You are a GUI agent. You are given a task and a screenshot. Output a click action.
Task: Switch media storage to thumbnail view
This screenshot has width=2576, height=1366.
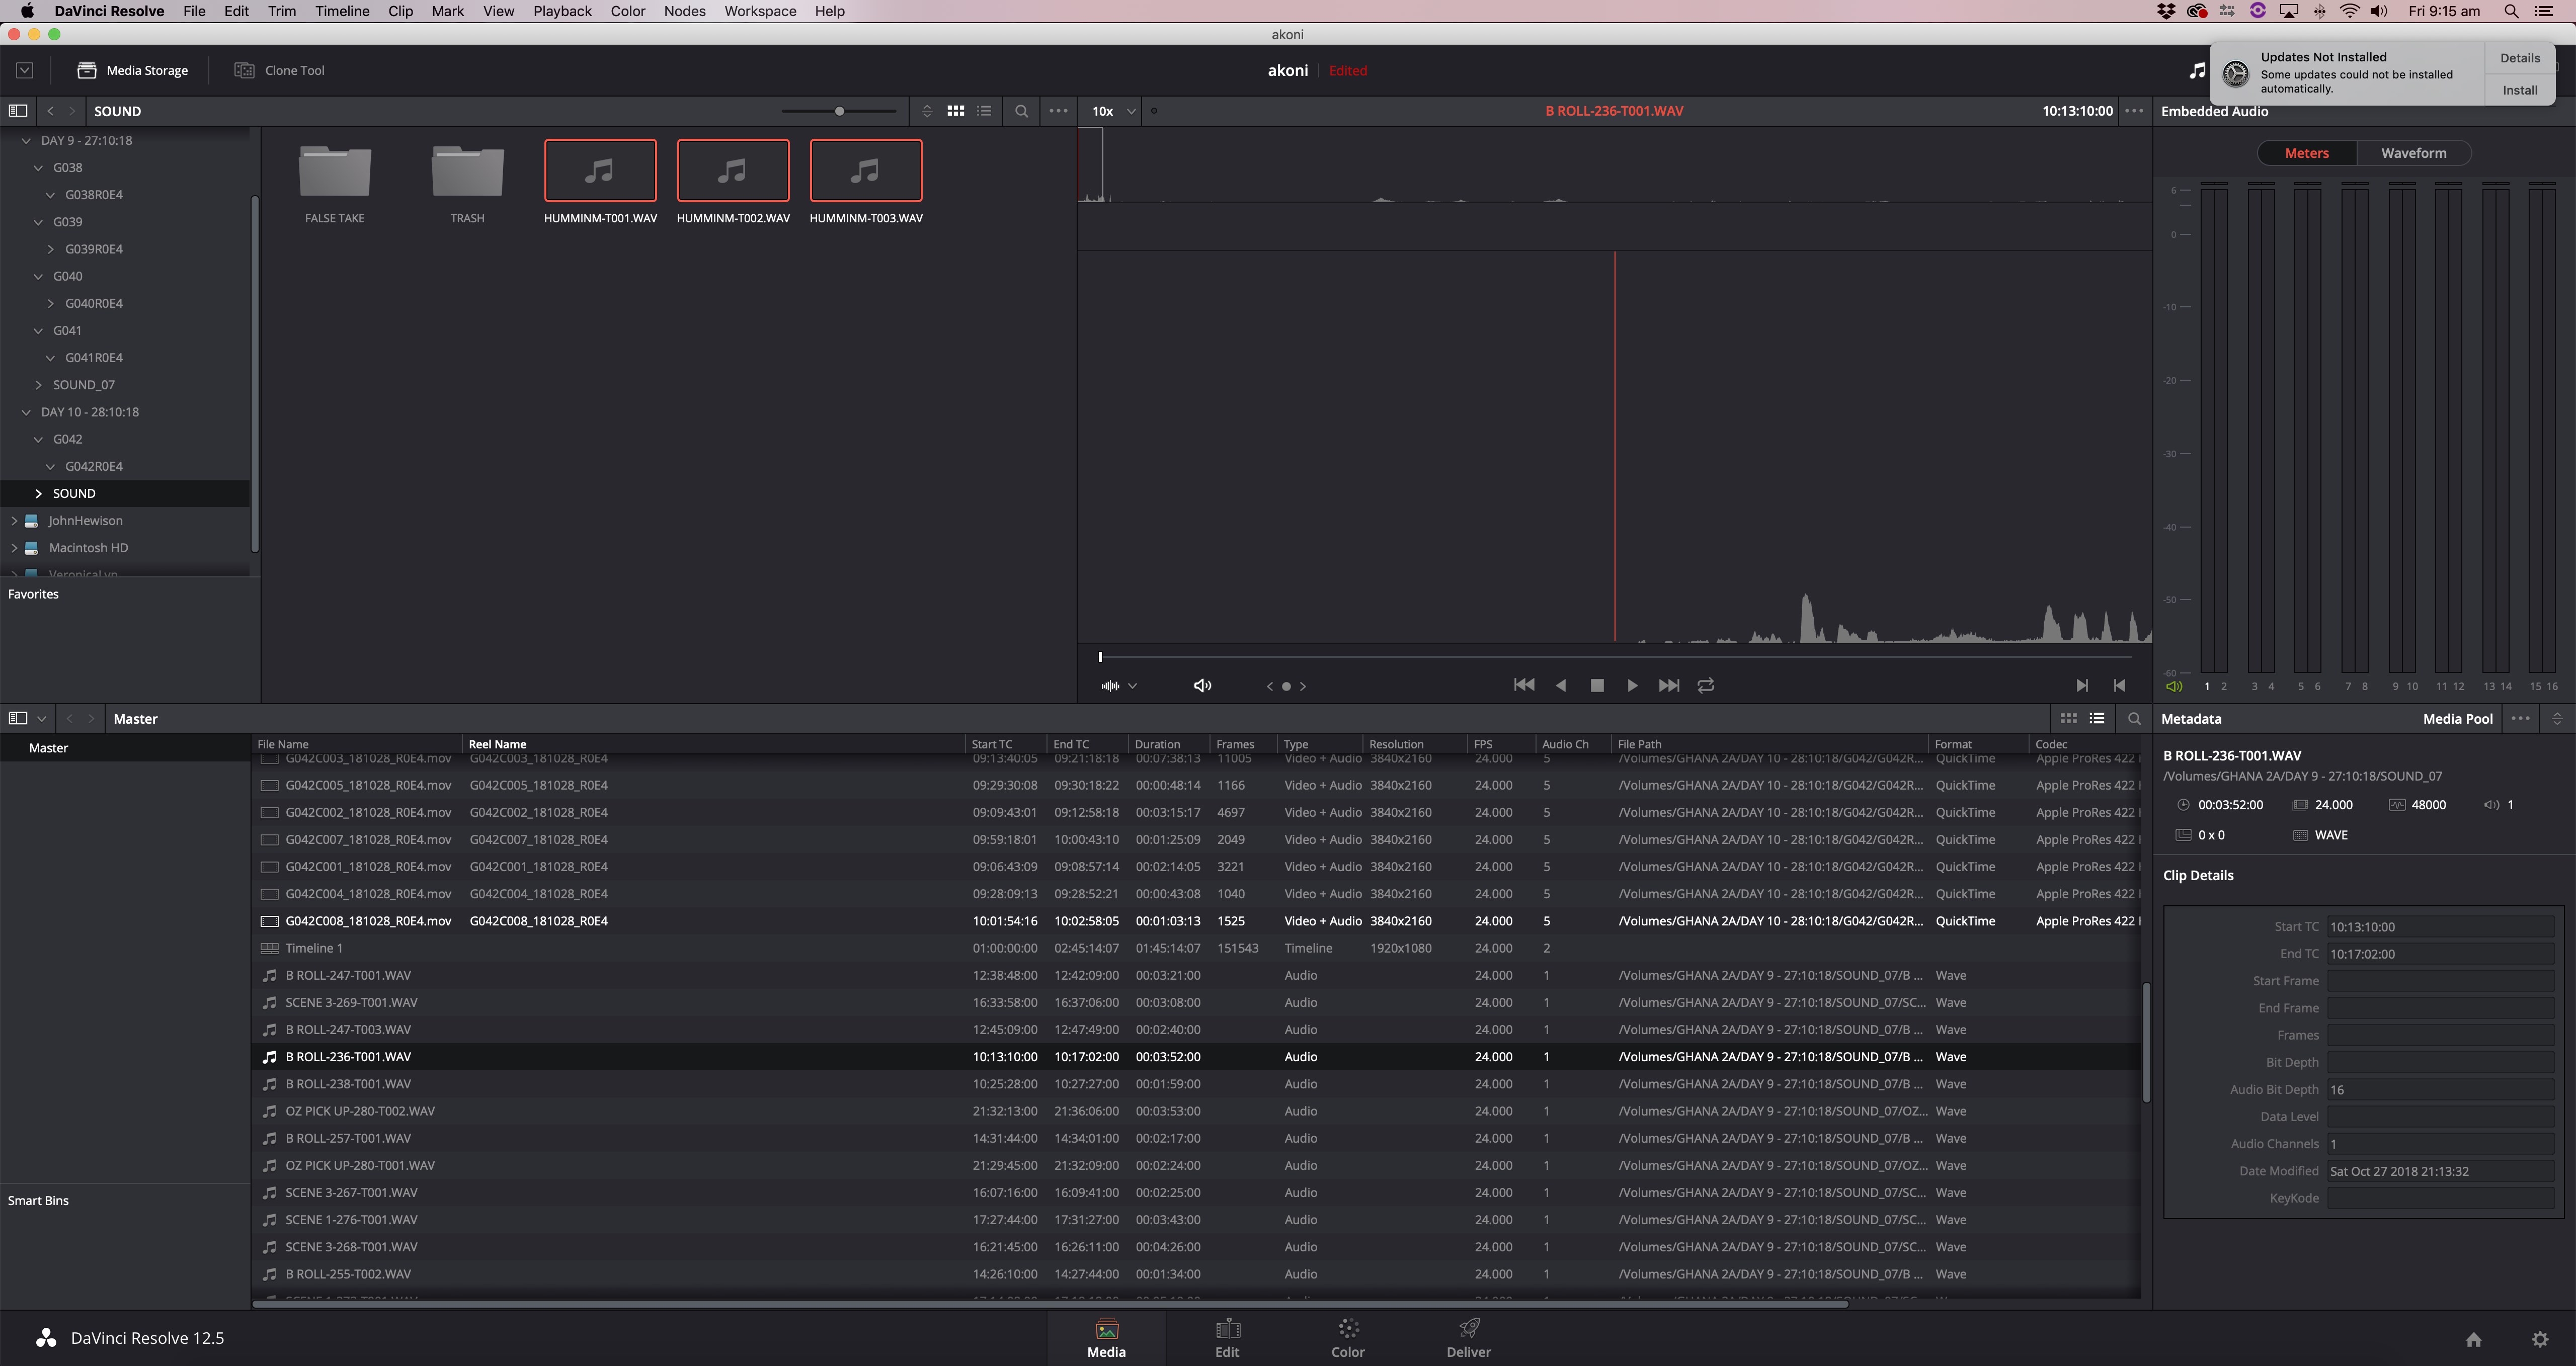point(956,111)
